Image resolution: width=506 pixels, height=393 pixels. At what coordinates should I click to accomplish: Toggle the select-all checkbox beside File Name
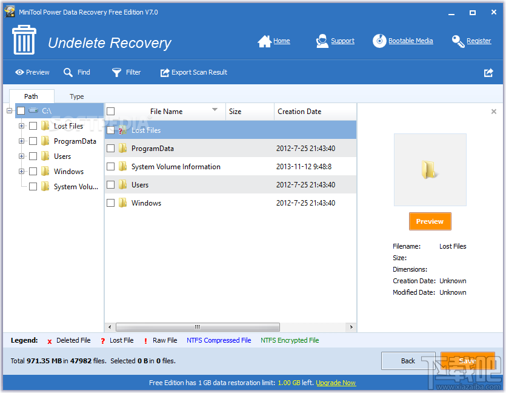pyautogui.click(x=111, y=112)
